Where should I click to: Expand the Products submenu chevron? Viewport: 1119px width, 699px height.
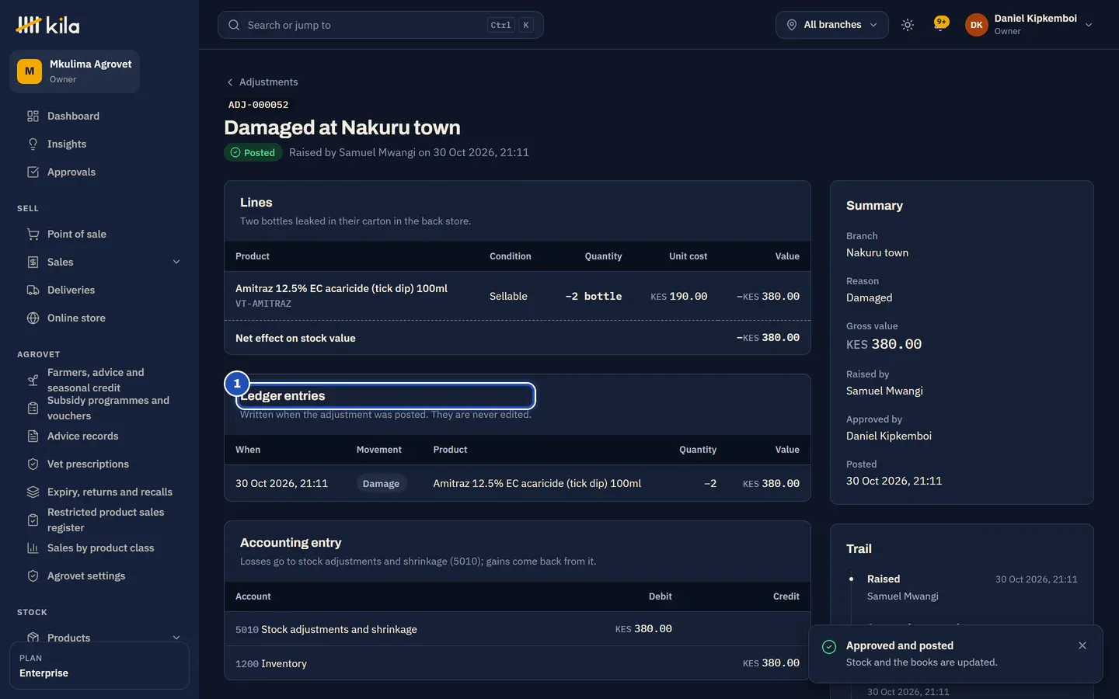pos(176,638)
